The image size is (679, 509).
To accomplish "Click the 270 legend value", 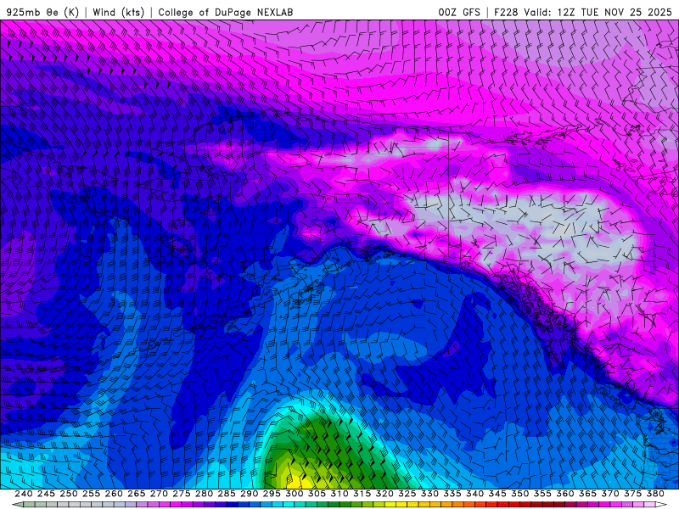I will pos(159,494).
